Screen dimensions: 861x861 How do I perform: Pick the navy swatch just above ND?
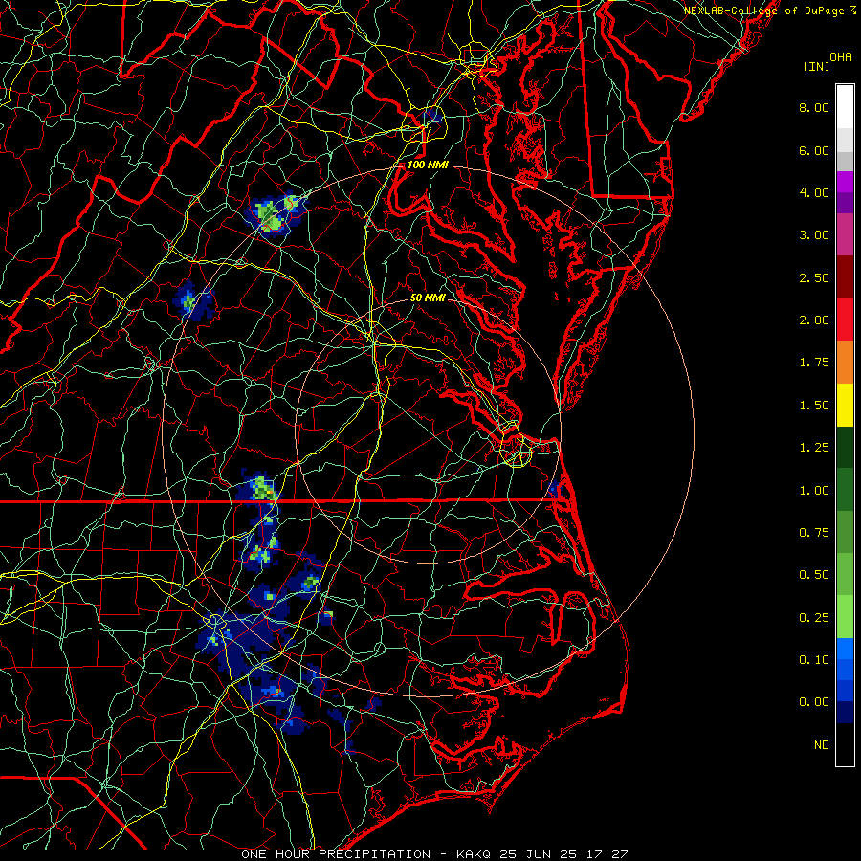coord(845,713)
